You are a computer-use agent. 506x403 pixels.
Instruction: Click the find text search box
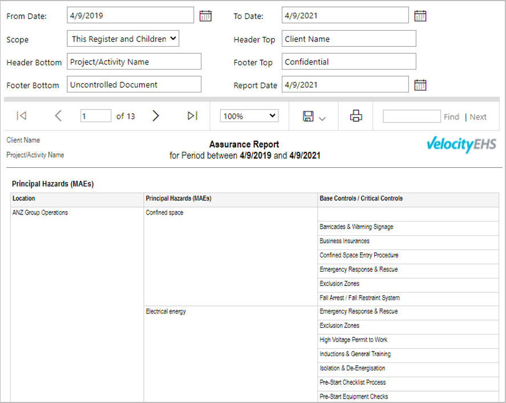(x=412, y=116)
